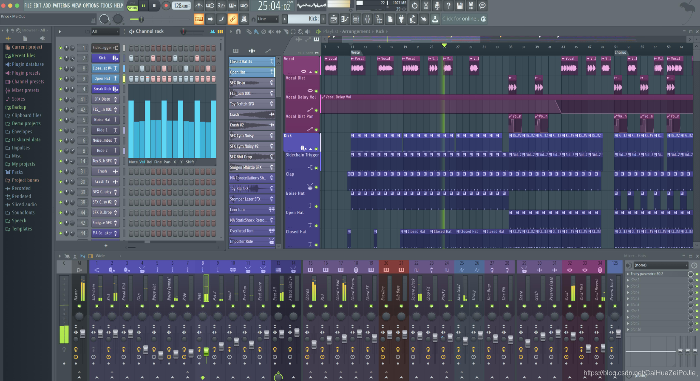The width and height of the screenshot is (700, 381).
Task: Toggle the countdown before recording icon
Action: [x=221, y=6]
